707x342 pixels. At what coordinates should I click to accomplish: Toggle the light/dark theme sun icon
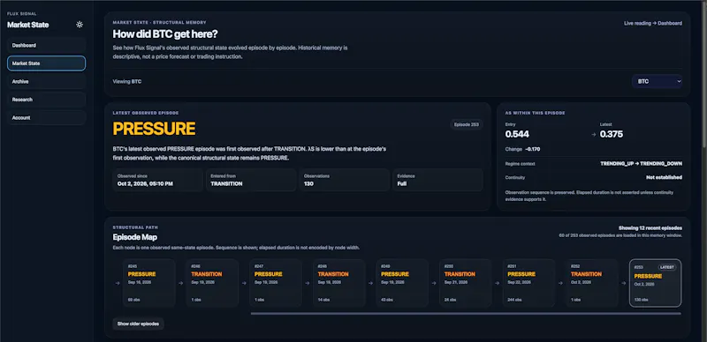coord(80,25)
